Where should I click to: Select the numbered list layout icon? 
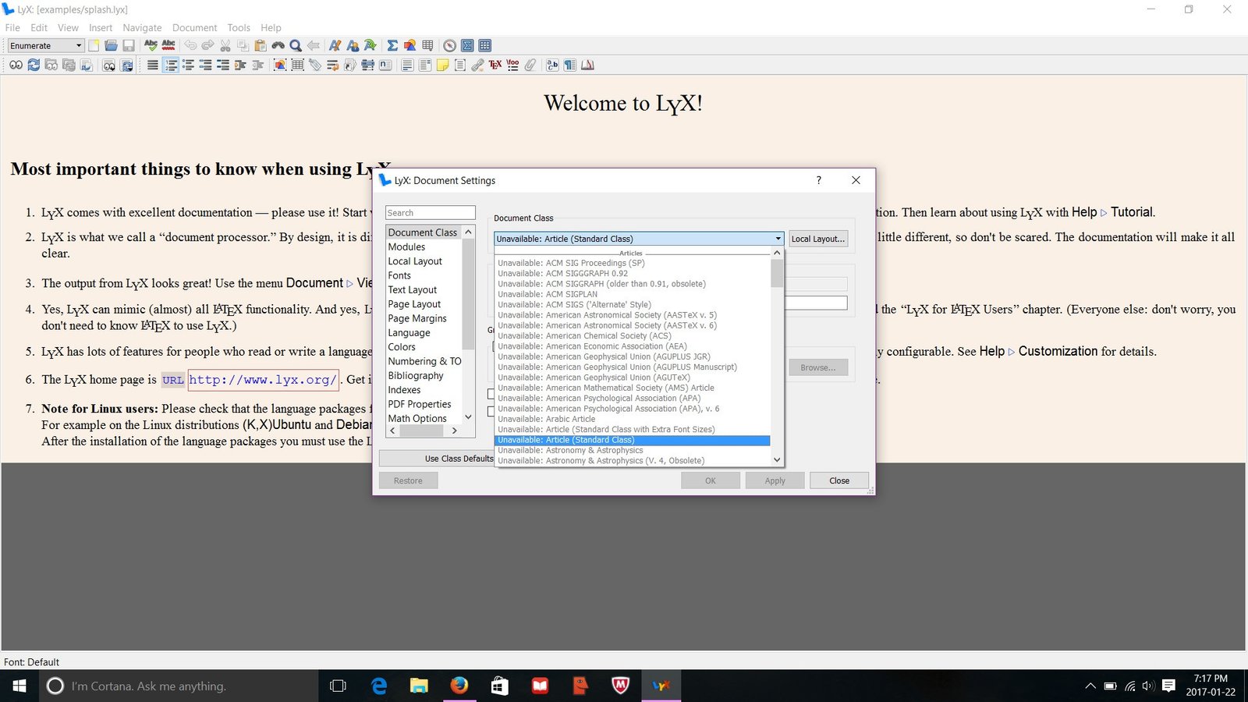pos(171,65)
